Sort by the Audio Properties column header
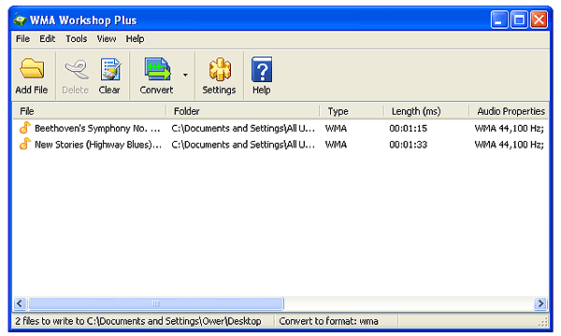Image resolution: width=561 pixels, height=336 pixels. coord(509,111)
